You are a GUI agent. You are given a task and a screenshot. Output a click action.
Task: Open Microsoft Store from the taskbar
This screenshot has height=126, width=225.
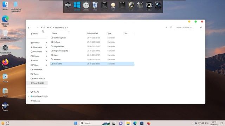tap(142, 123)
